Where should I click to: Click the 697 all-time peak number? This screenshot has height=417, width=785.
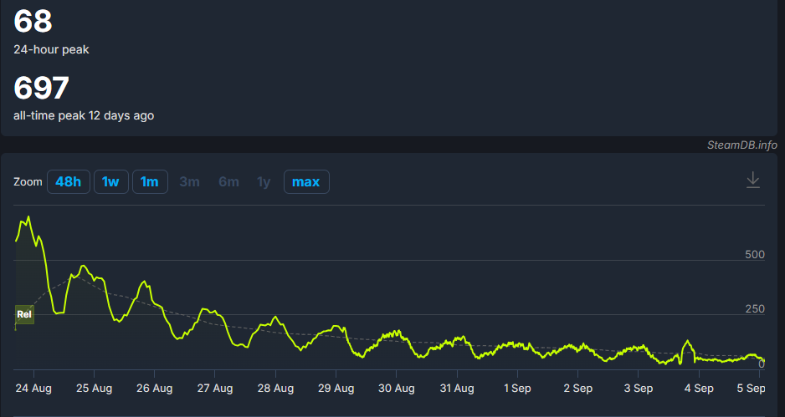41,88
